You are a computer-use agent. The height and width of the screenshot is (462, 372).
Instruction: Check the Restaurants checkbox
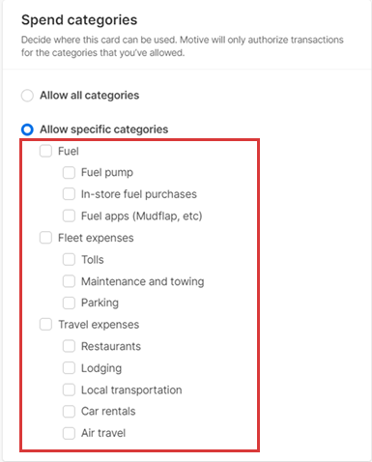69,346
